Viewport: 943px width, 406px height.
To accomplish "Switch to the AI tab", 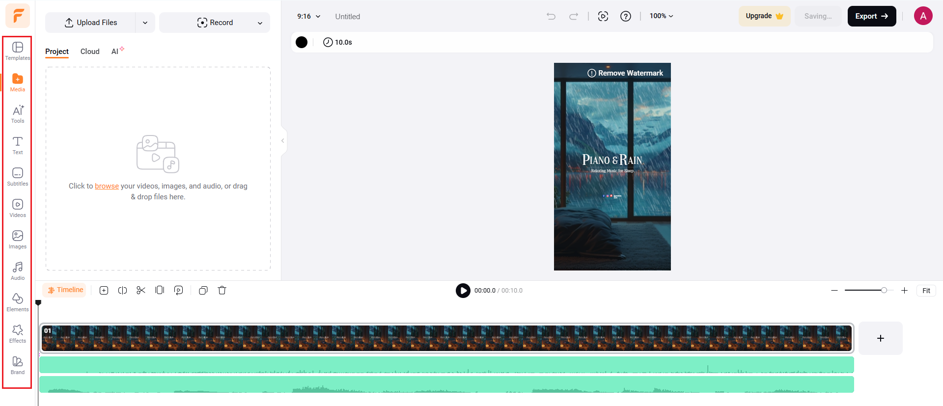I will tap(117, 51).
